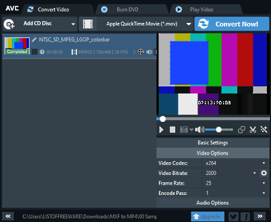
Task: Open the Frame Rate dropdown
Action: pos(235,183)
